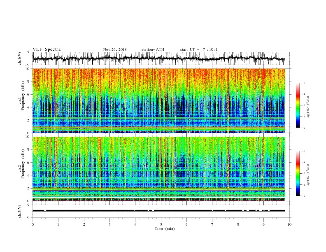Select the date text "Nov.26, 2018"
This screenshot has height=252, width=326.
(x=115, y=49)
